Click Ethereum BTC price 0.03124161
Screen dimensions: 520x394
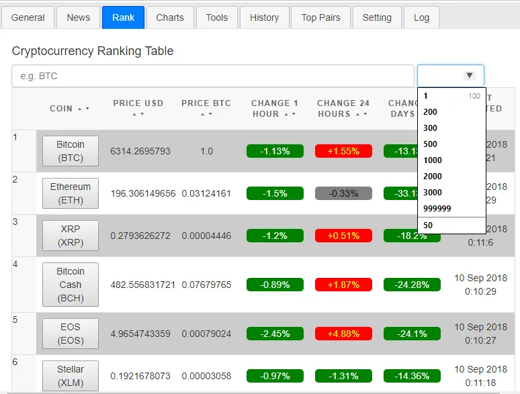click(x=206, y=193)
